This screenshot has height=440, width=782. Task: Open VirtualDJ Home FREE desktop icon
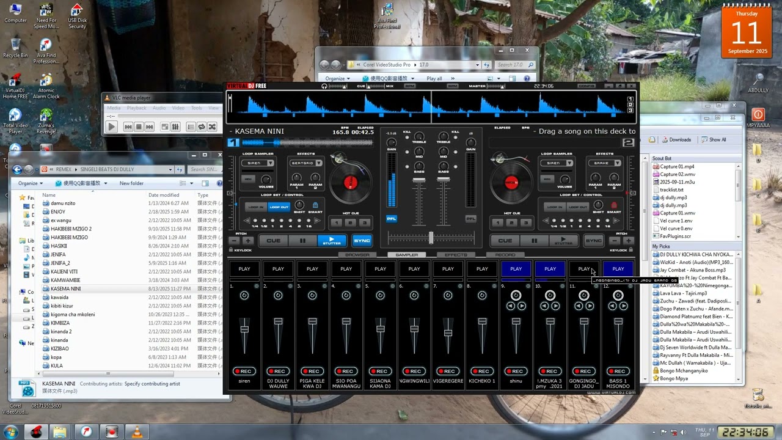[x=15, y=86]
